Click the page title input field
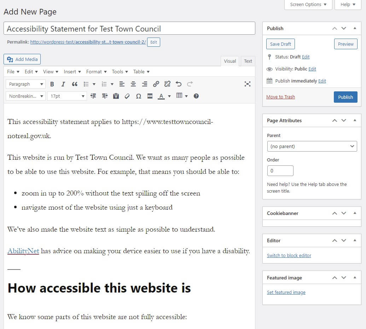The width and height of the screenshot is (366, 329). pyautogui.click(x=129, y=28)
